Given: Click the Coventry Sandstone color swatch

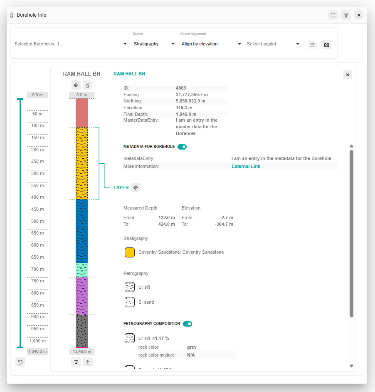Looking at the screenshot, I should coord(130,252).
